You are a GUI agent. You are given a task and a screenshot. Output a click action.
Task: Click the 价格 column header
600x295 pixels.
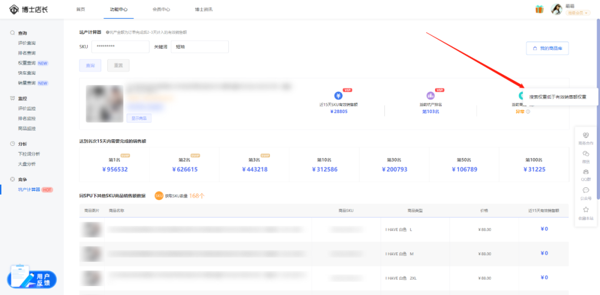point(484,211)
